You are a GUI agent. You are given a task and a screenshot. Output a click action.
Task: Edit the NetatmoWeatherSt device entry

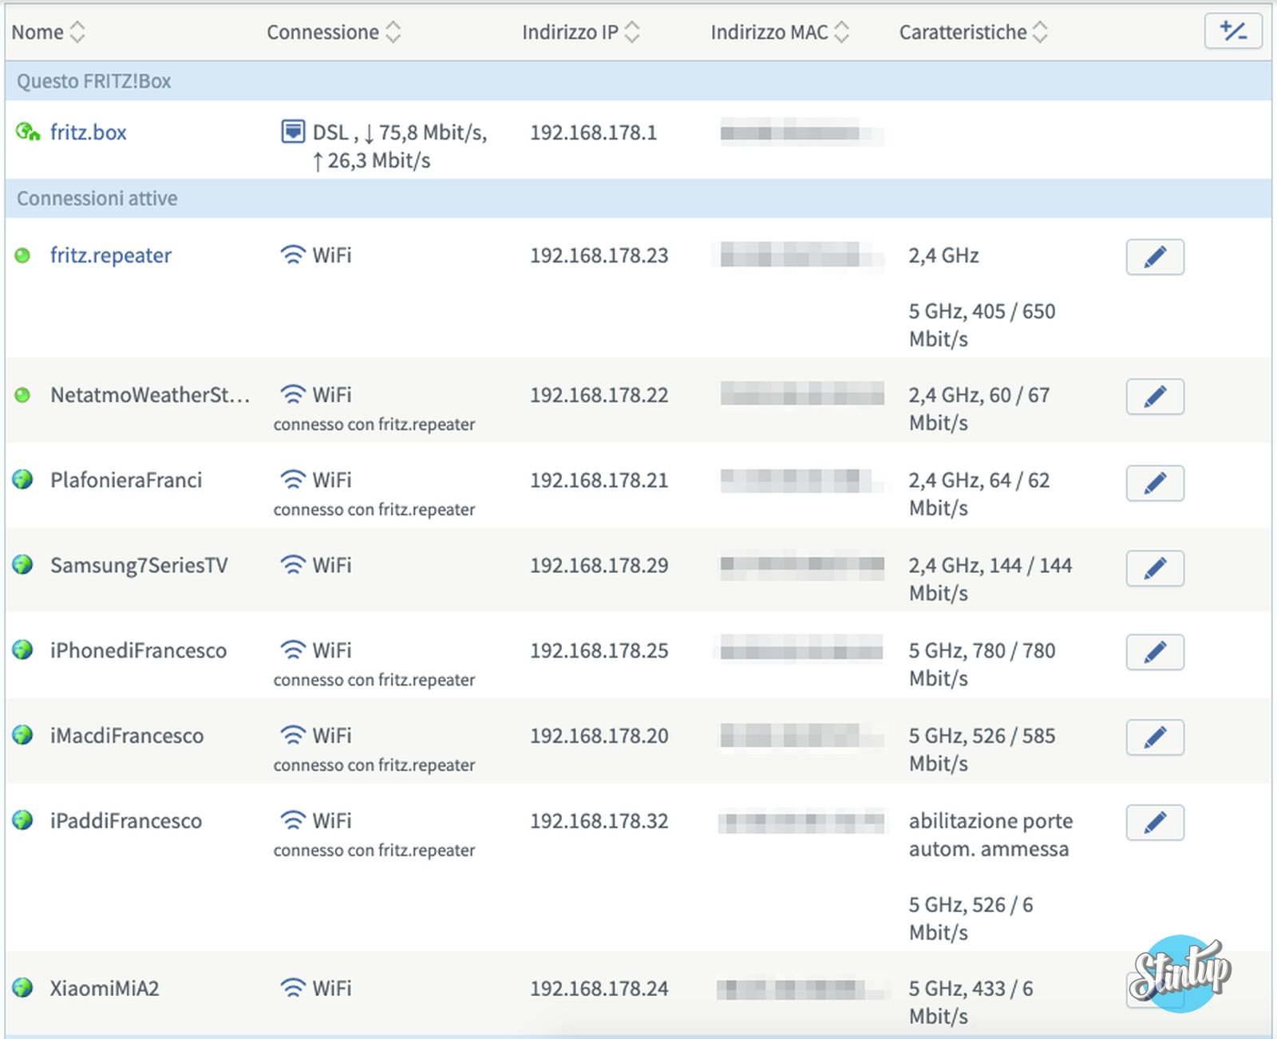coord(1154,397)
